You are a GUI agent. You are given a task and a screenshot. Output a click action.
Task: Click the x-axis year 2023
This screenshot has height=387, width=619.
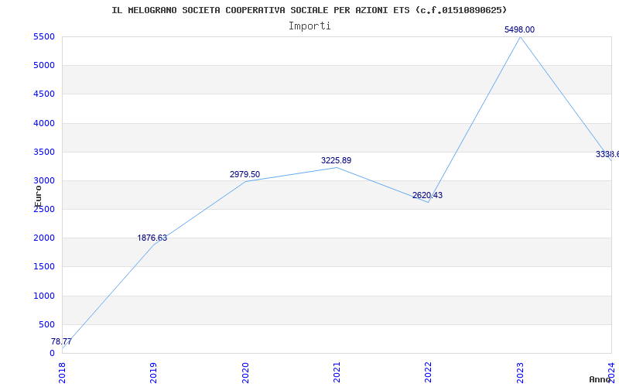tap(520, 373)
